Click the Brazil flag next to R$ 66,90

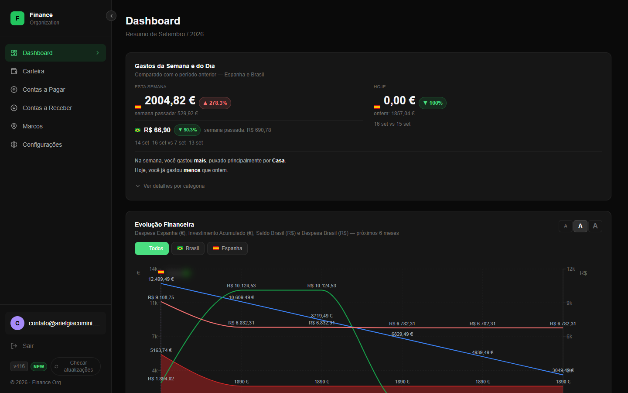point(138,130)
